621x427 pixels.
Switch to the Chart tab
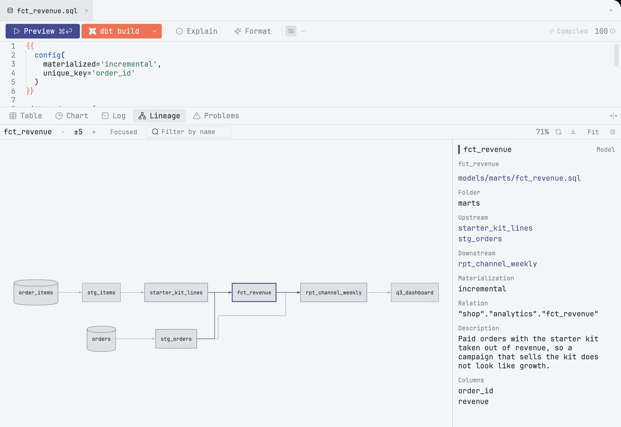72,116
